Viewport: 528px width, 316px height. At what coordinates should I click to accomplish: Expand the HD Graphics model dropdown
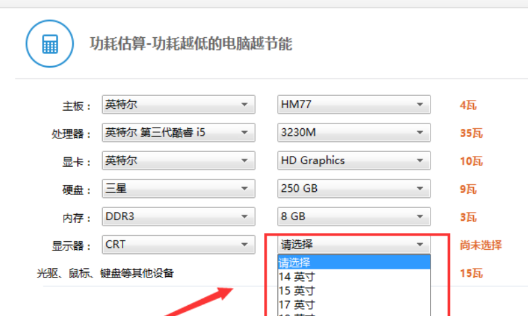(x=353, y=161)
